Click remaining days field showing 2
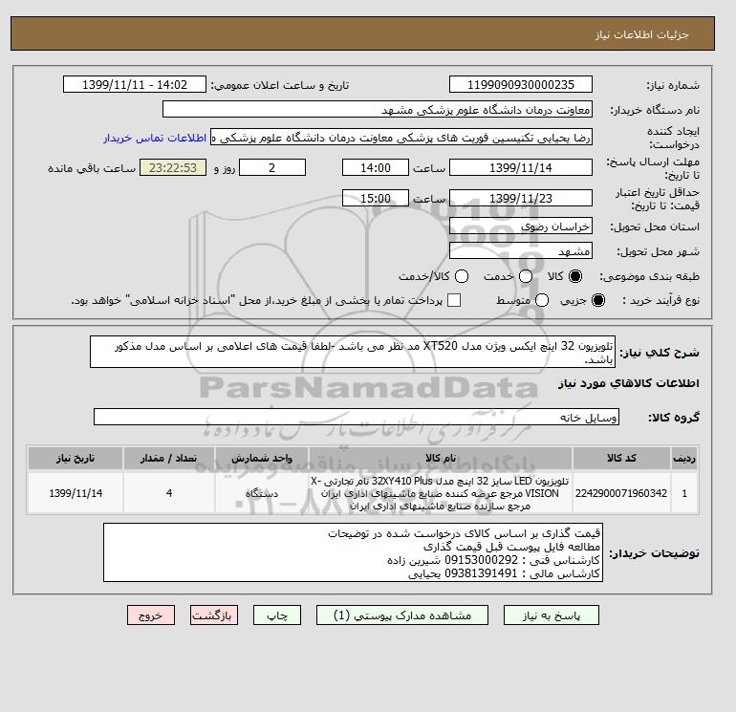This screenshot has height=712, width=736. click(272, 167)
